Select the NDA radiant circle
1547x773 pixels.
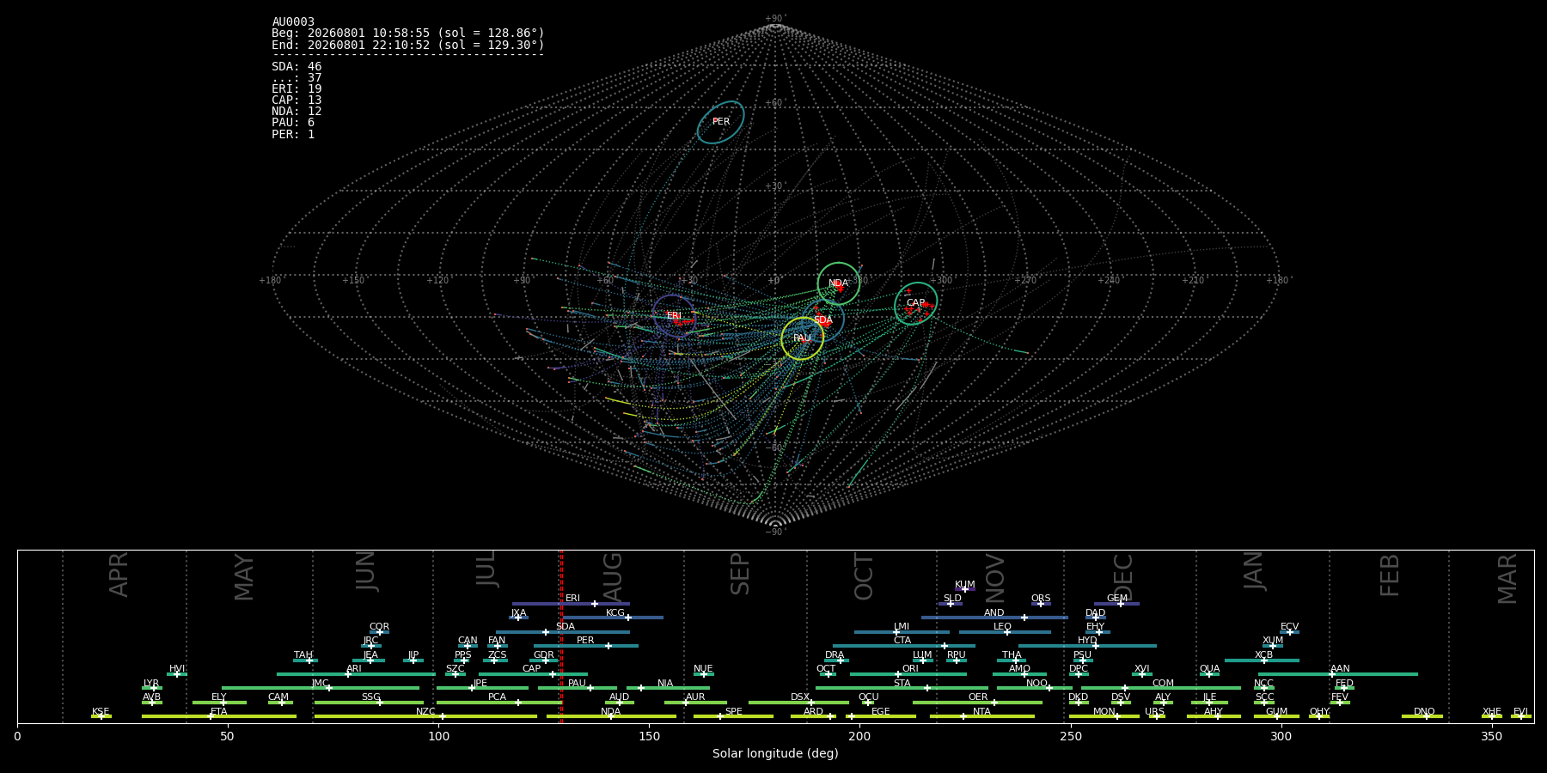click(x=838, y=283)
